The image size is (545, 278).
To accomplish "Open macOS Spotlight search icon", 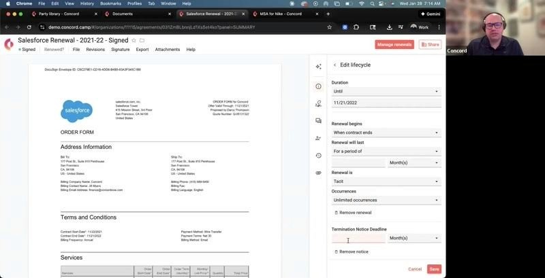I will tap(372, 3).
